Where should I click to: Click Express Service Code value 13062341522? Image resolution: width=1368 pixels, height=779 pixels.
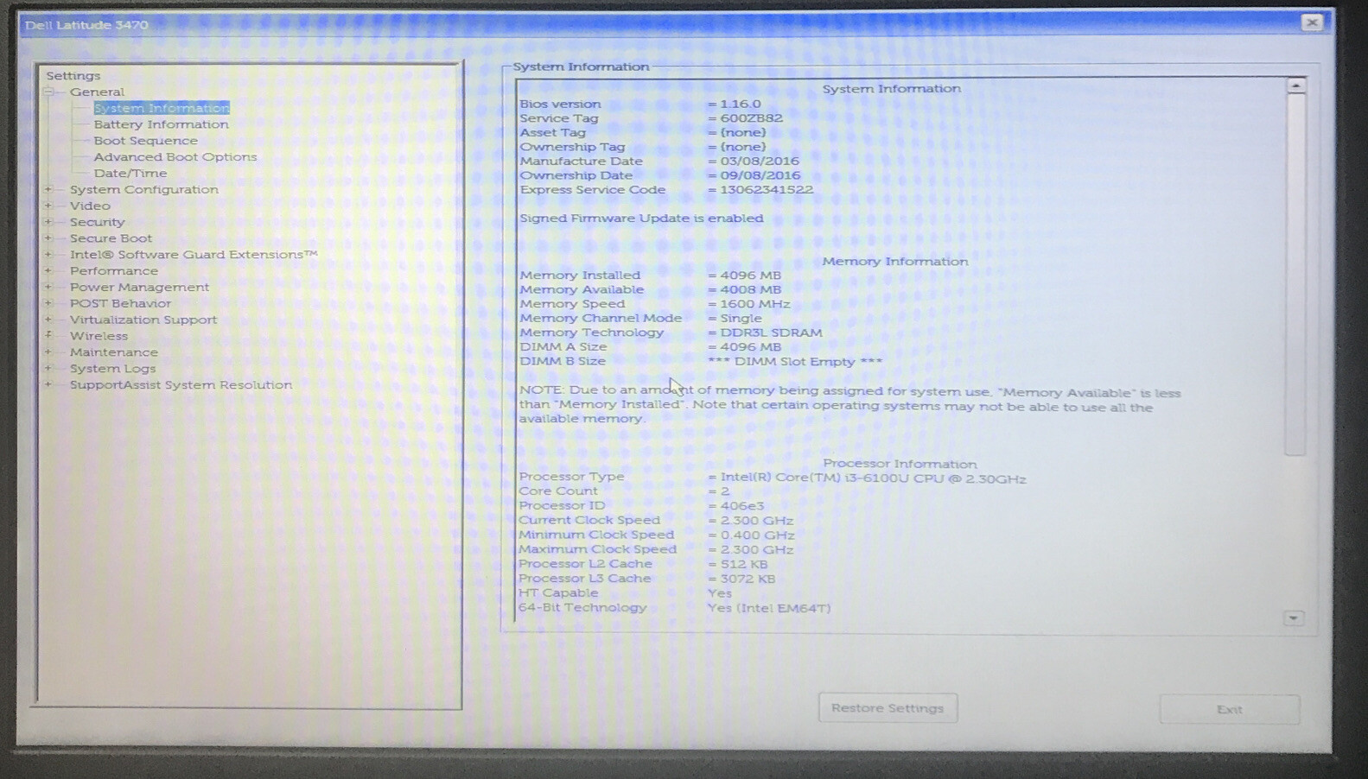click(767, 190)
